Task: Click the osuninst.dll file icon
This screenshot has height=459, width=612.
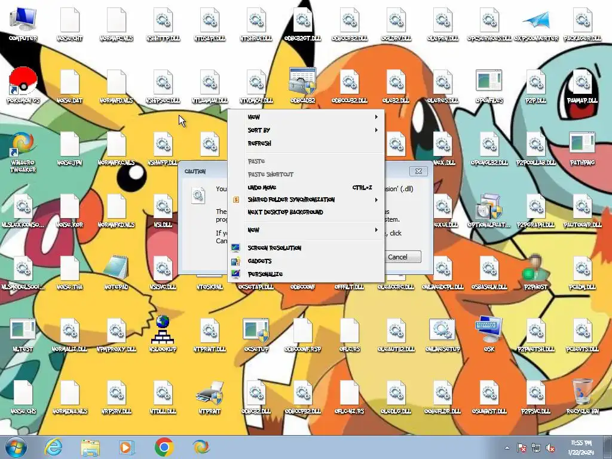Action: click(x=489, y=397)
